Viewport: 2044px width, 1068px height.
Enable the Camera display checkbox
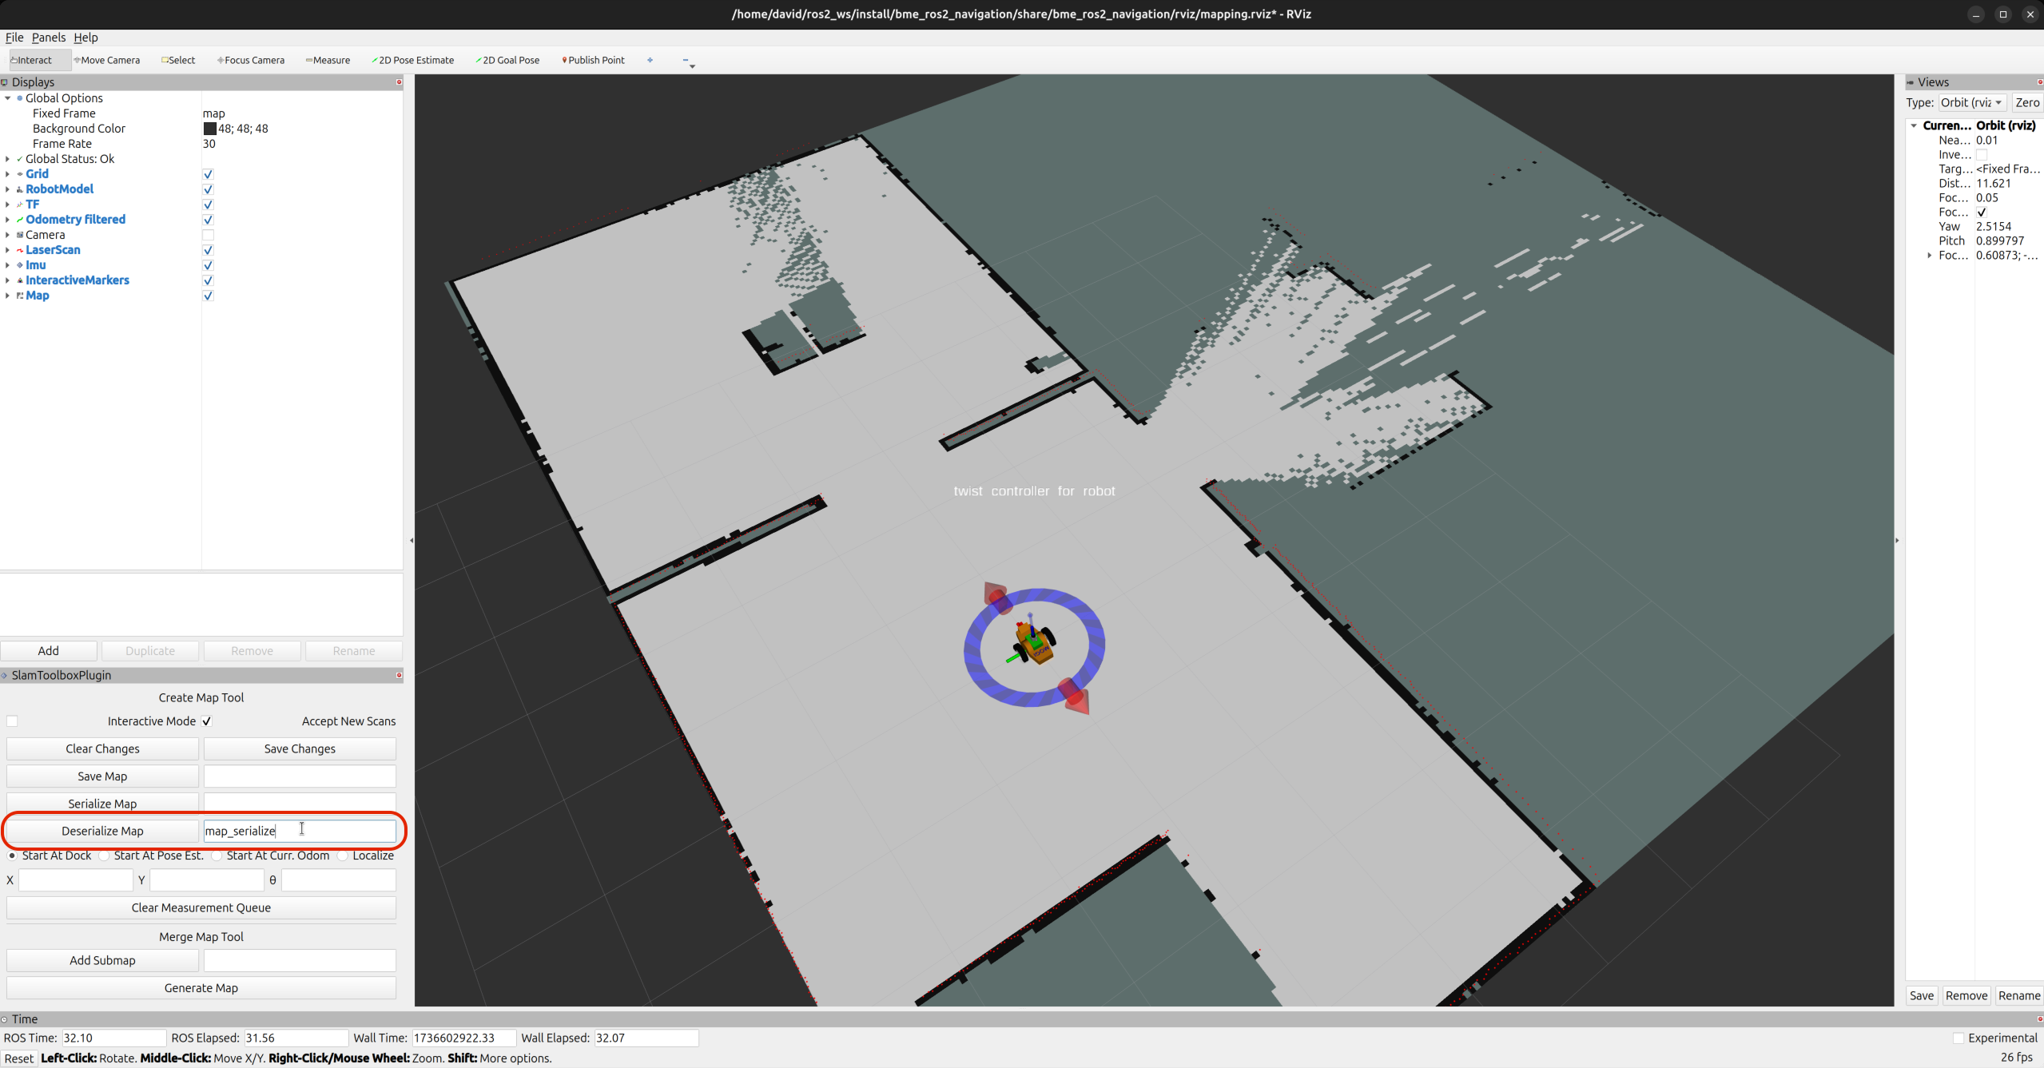pyautogui.click(x=208, y=235)
